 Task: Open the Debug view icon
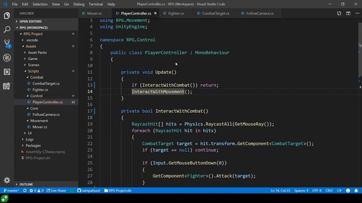[x=7, y=58]
